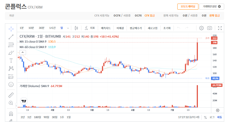This screenshot has height=122, width=225.
Task: Click the CFX/KRW · 1일 · BITHUMB symbol title
Action: (x=40, y=37)
